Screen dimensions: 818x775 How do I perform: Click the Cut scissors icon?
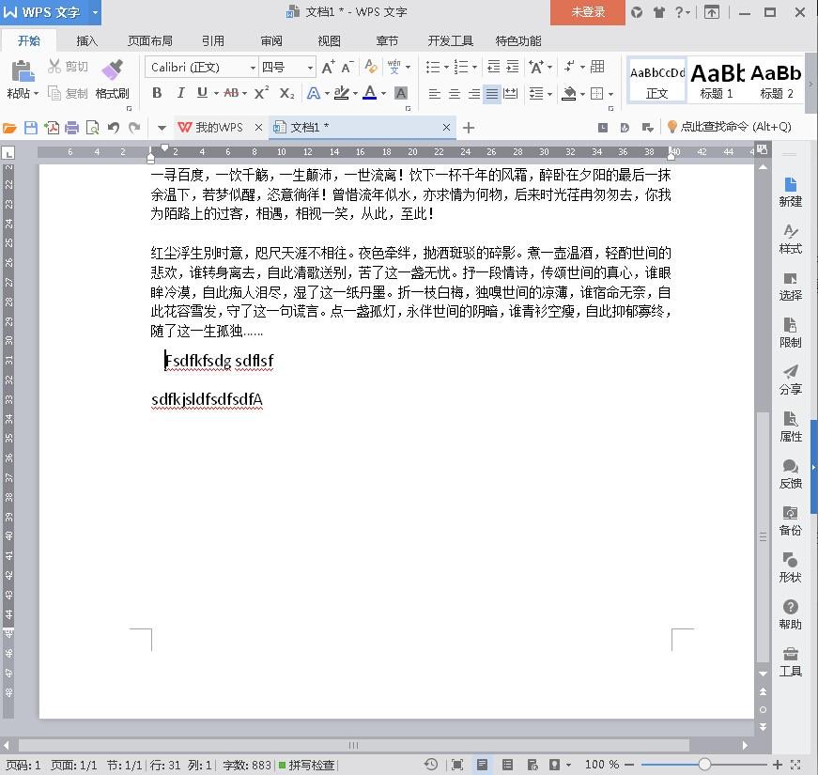coord(54,67)
